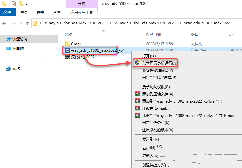Select vray_adv_51002_max2022_x64 file
Screen dimensions: 242x168
[x=98, y=50]
